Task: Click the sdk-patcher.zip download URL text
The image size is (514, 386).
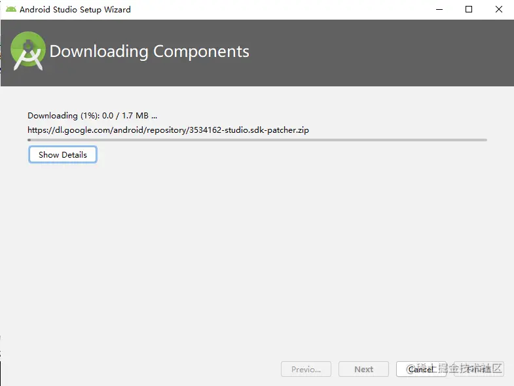Action: click(x=168, y=130)
